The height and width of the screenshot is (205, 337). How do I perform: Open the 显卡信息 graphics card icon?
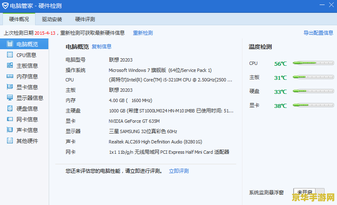point(9,87)
